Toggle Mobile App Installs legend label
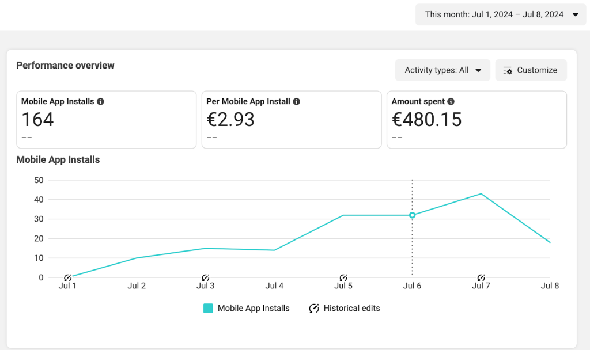The width and height of the screenshot is (590, 350). tap(254, 309)
